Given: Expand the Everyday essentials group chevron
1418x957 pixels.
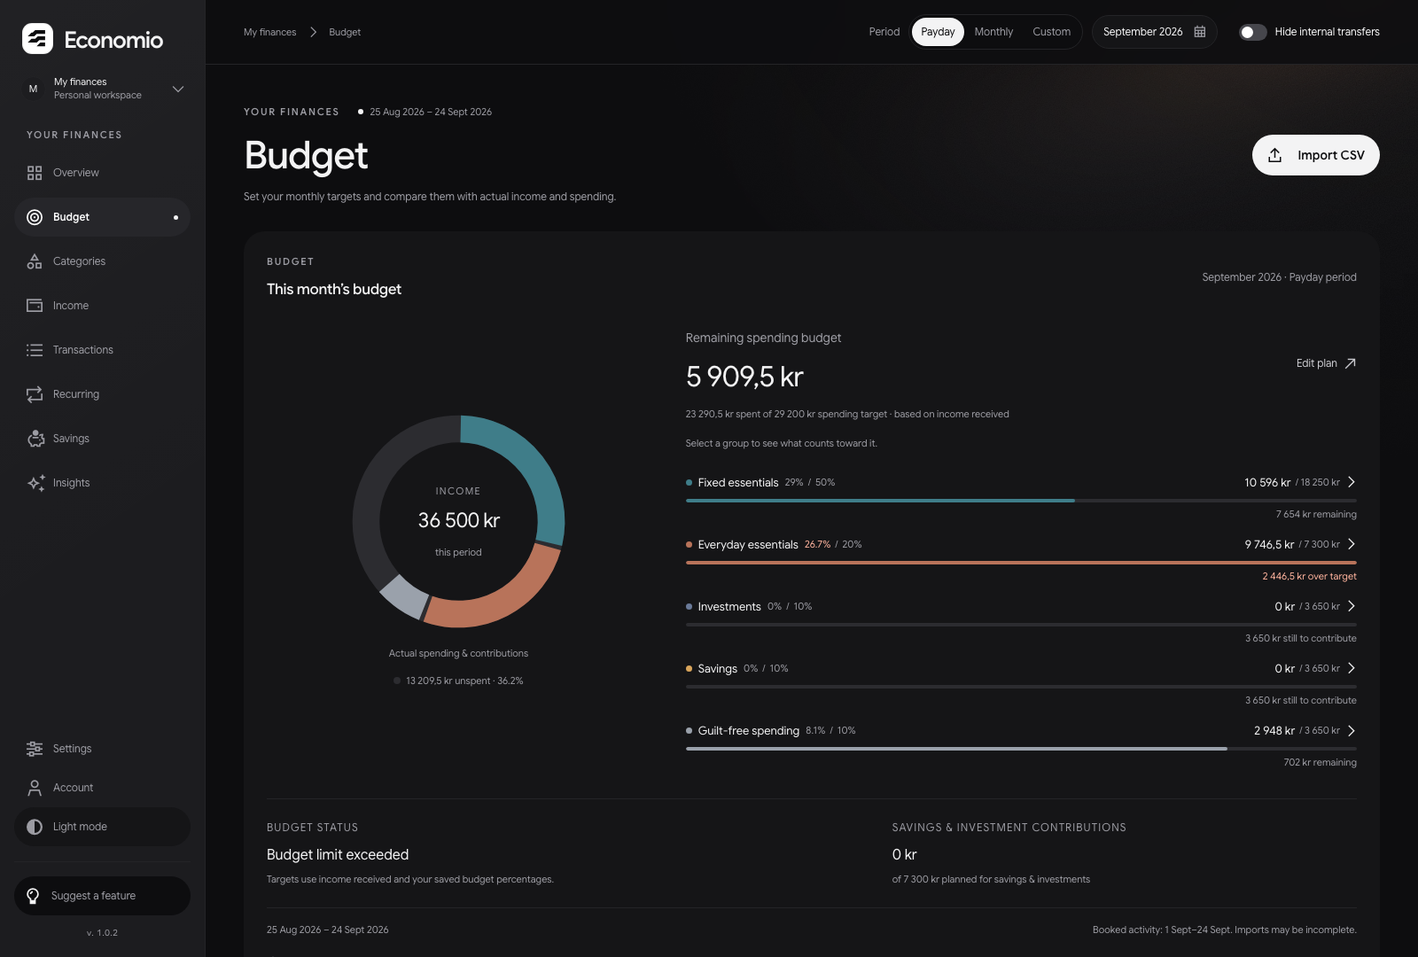Looking at the screenshot, I should 1352,544.
